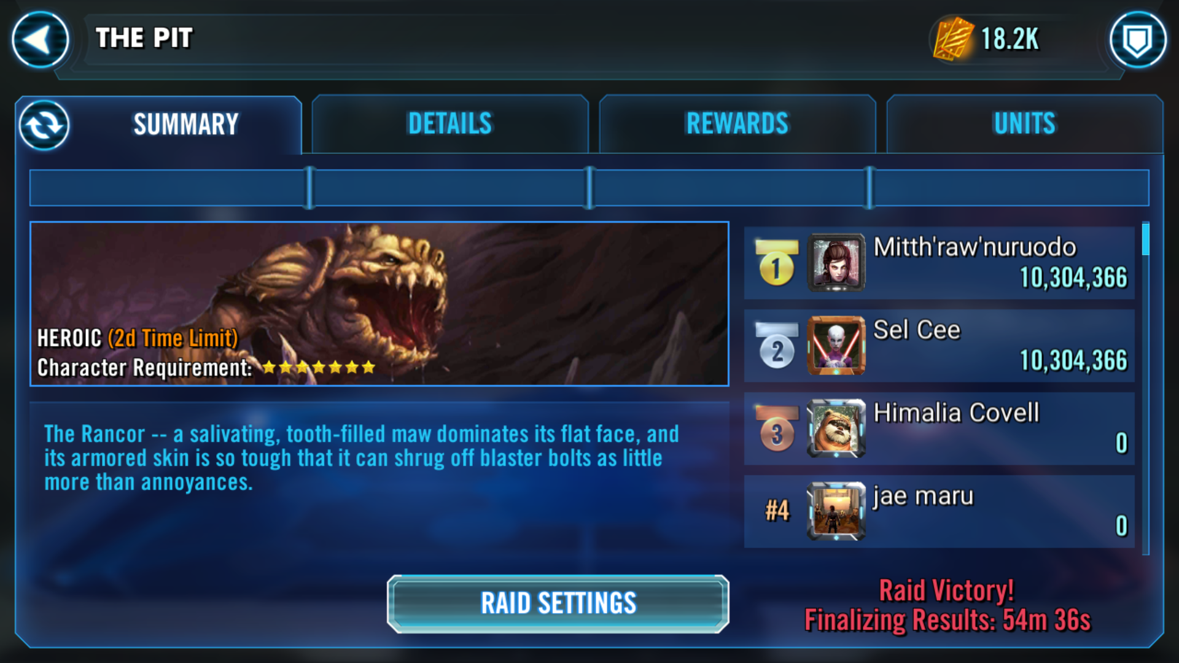Open Raid Settings
The width and height of the screenshot is (1179, 663).
coord(558,603)
